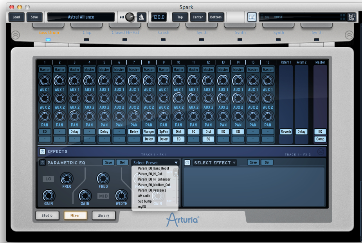Click channel 12 AUX 1 knob
362x243 pixels.
pos(208,81)
